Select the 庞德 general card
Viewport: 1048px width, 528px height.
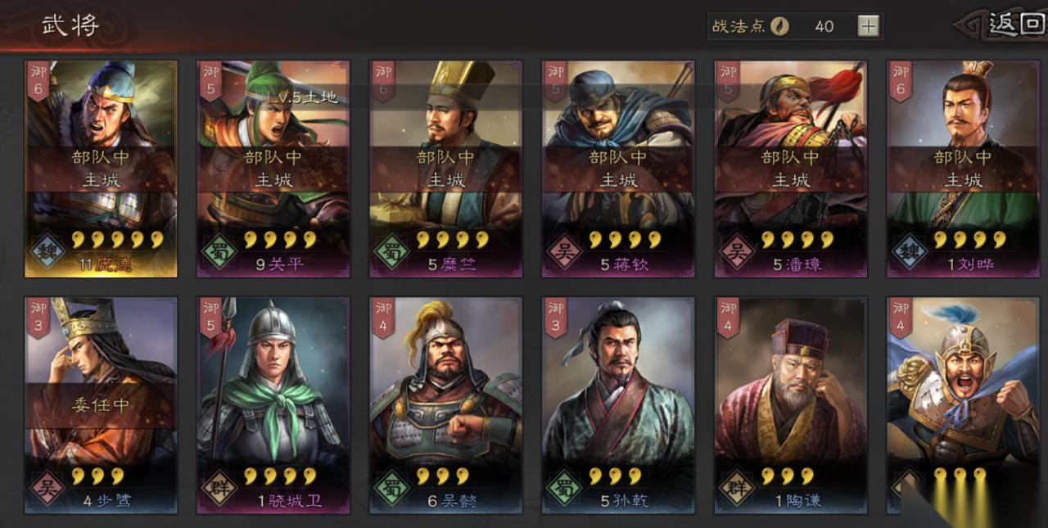tap(101, 169)
